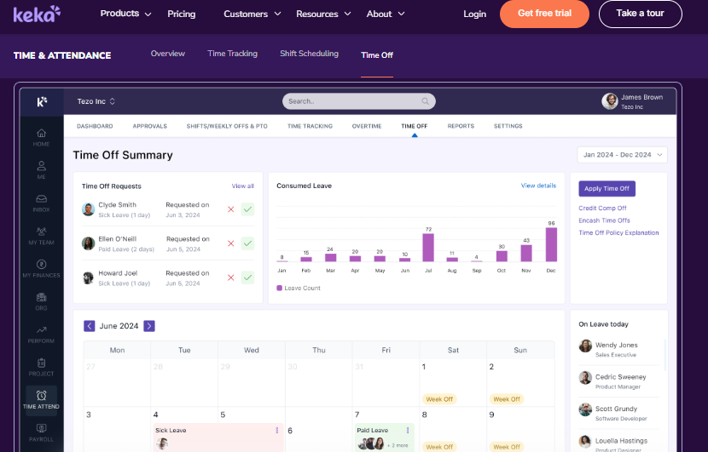Click the +2 more label on June 7
This screenshot has width=708, height=452.
click(398, 445)
